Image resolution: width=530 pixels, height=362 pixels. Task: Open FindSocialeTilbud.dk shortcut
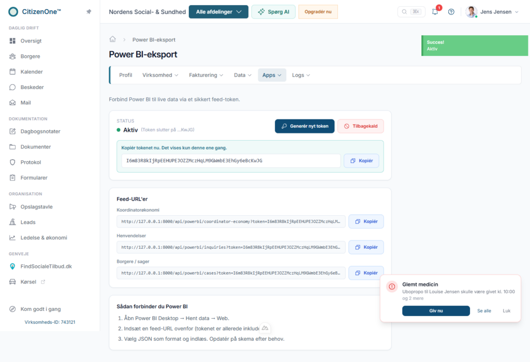(46, 266)
